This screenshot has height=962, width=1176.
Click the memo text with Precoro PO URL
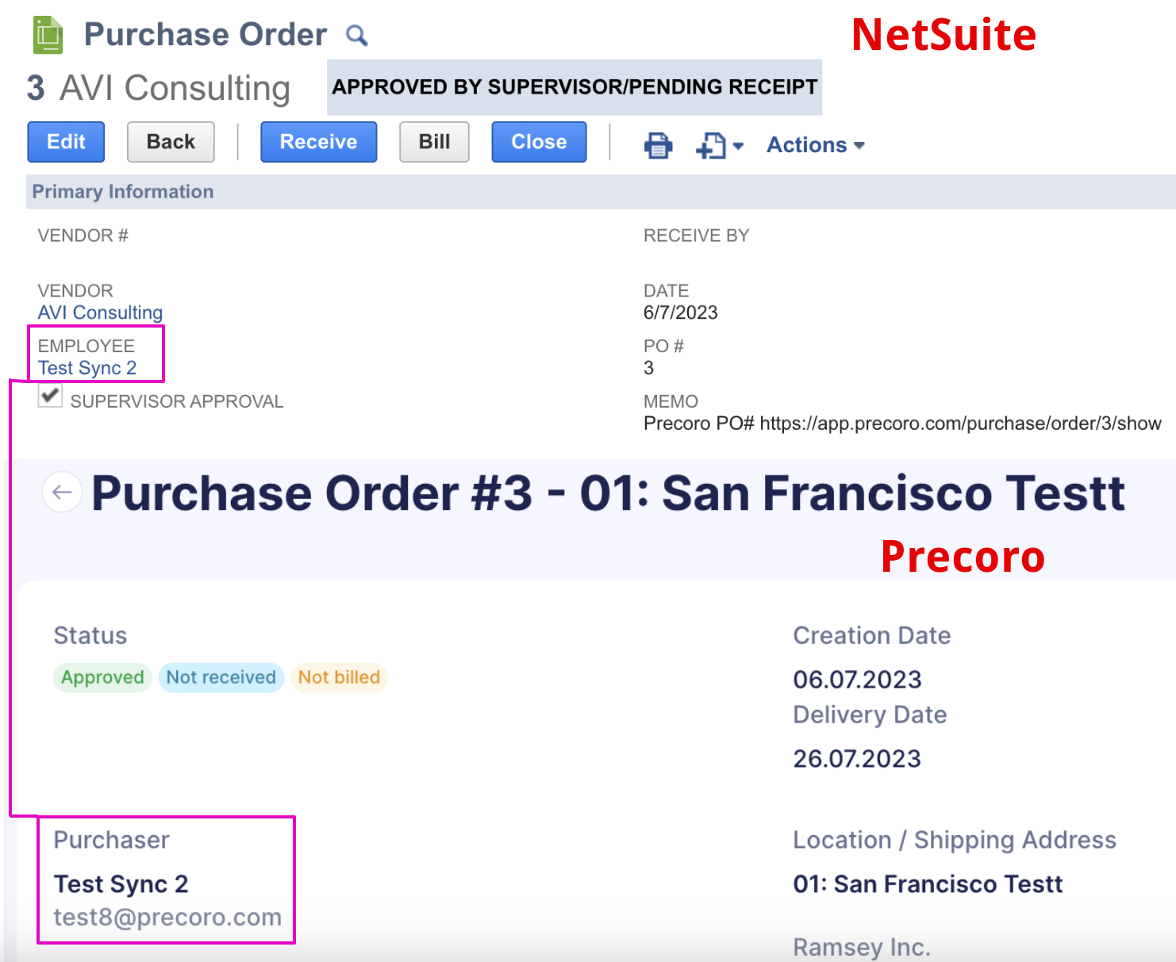(902, 424)
